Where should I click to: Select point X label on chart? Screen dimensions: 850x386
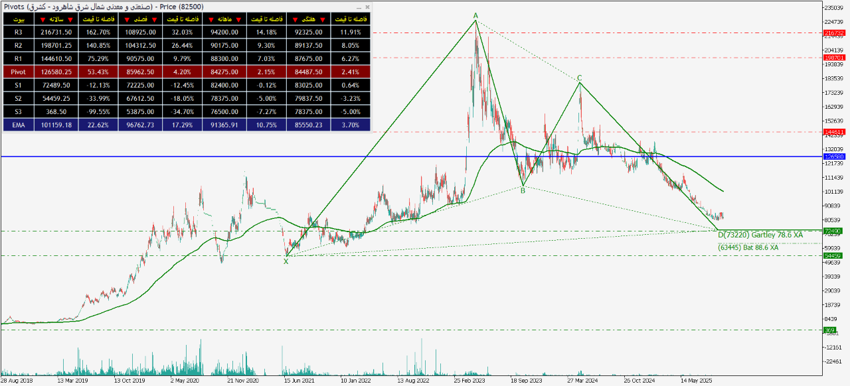pos(286,261)
